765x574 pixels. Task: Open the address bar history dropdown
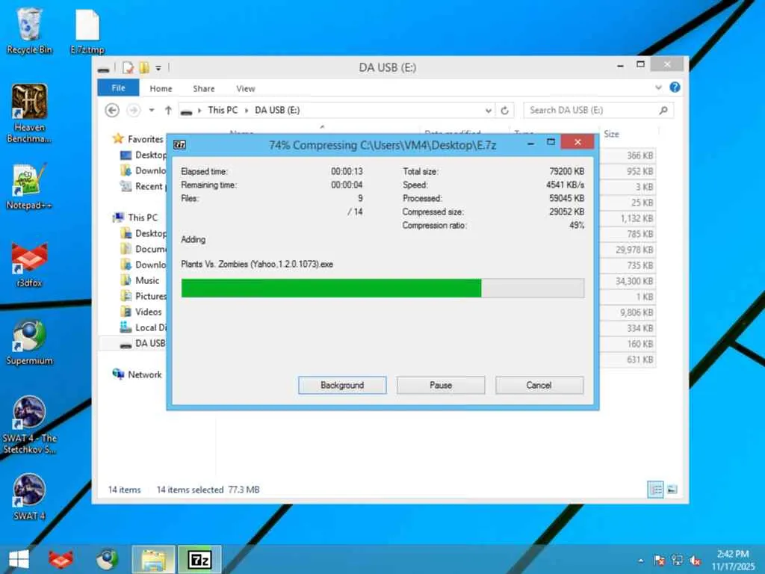click(489, 111)
